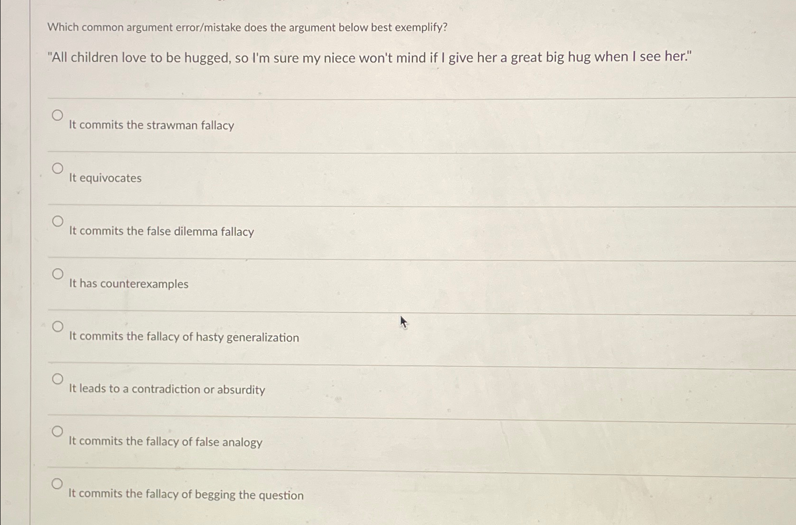796x525 pixels.
Task: Click the answer text 'It has counterexamples'
Action: pyautogui.click(x=129, y=284)
